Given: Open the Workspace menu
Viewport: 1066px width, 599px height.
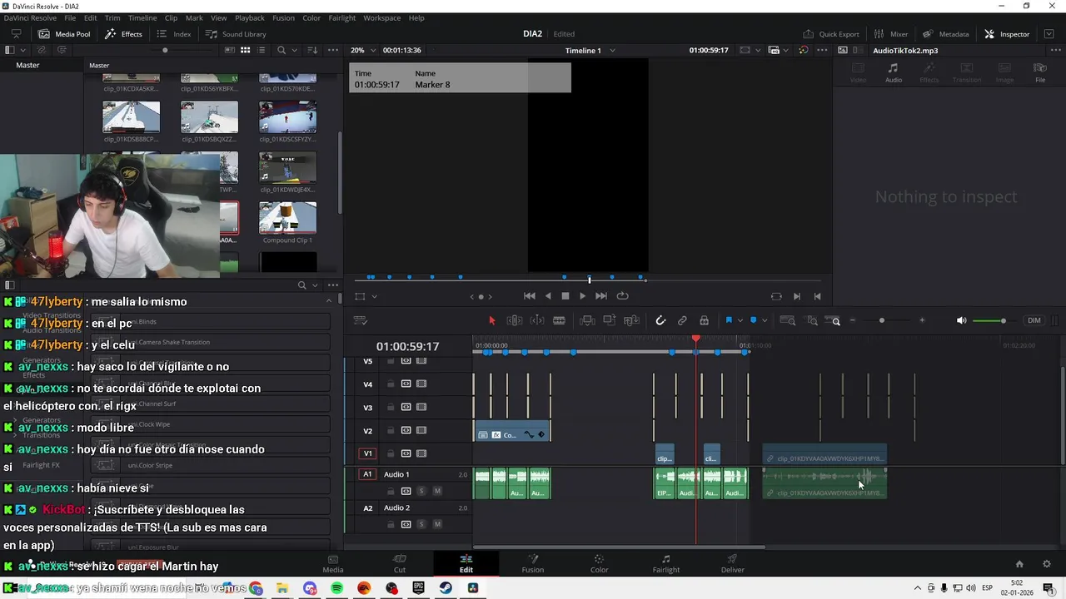Looking at the screenshot, I should [382, 17].
